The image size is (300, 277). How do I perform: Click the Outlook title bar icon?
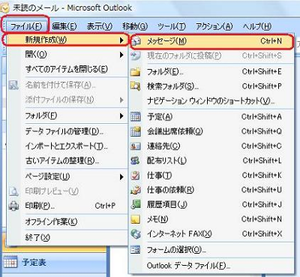4,8
